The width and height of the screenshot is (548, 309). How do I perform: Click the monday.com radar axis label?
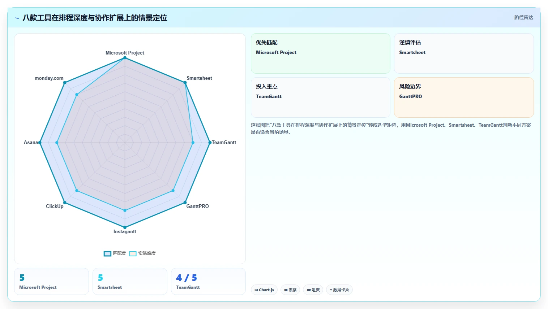tap(49, 78)
